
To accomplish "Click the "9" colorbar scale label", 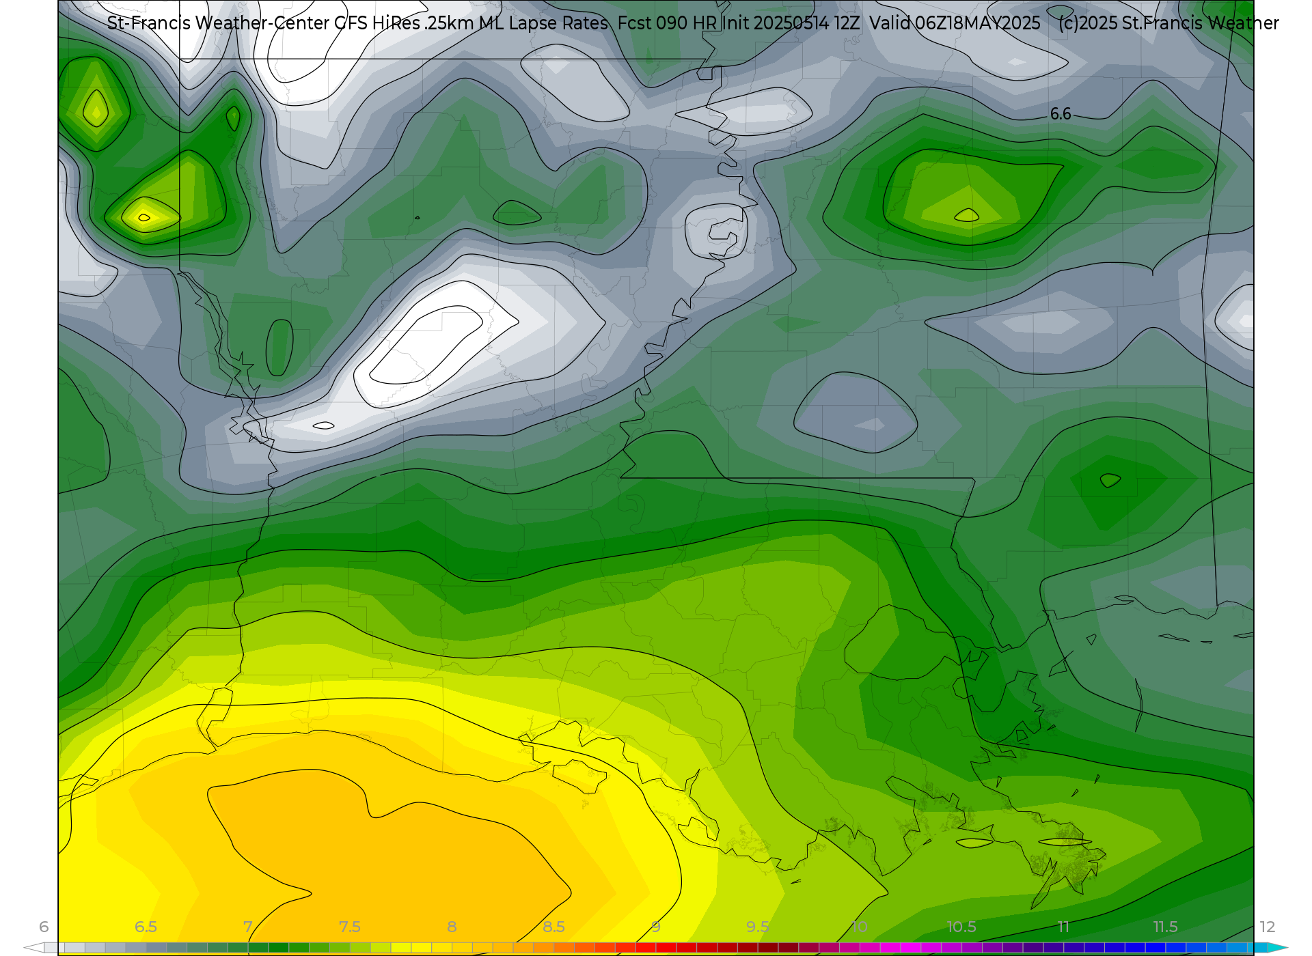I will coord(656,927).
